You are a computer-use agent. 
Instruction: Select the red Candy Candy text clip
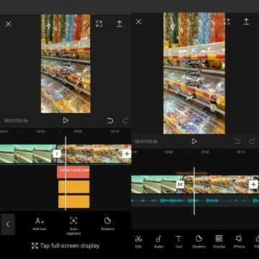[73, 172]
